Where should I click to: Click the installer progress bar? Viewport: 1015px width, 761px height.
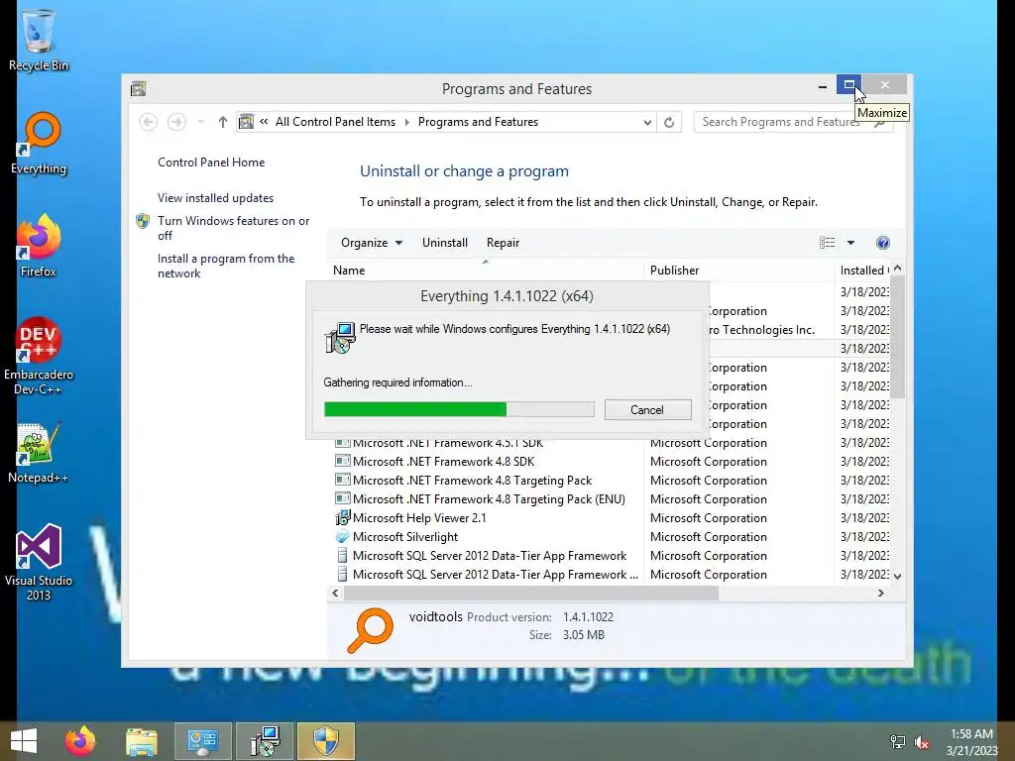pos(459,409)
